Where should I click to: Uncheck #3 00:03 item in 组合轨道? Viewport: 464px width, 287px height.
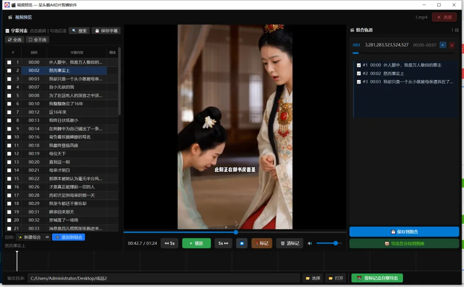(x=359, y=81)
